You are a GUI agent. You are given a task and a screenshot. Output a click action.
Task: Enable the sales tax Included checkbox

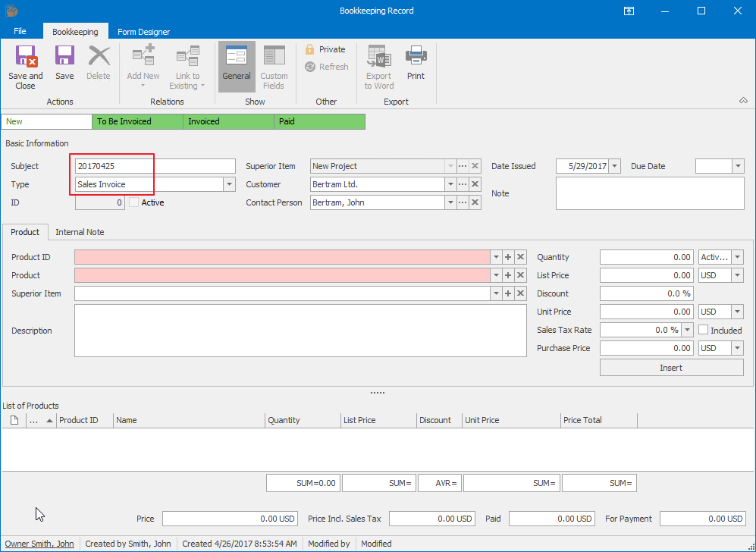click(704, 331)
